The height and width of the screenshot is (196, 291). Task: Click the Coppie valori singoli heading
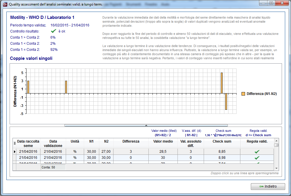point(31,58)
